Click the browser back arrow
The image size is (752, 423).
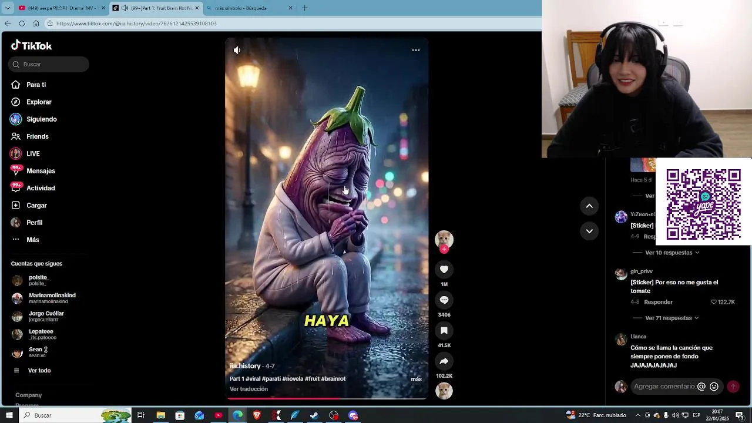8,23
